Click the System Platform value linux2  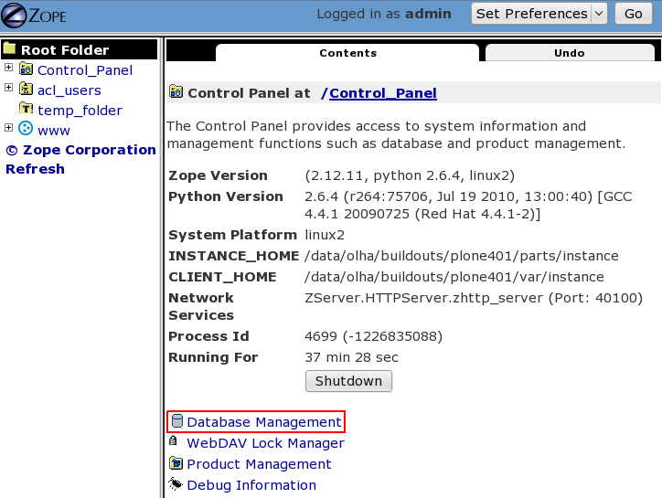point(325,235)
